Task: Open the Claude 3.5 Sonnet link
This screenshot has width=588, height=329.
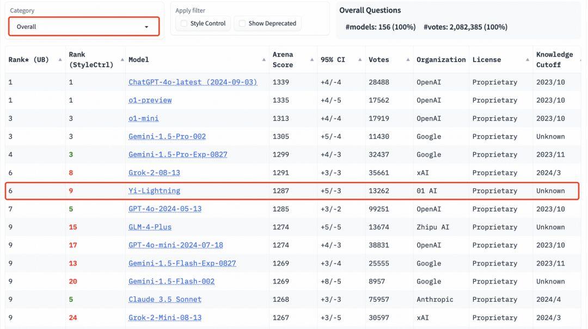Action: [165, 300]
